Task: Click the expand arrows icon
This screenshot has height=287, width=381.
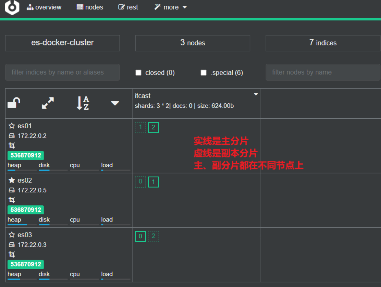Action: [x=48, y=103]
